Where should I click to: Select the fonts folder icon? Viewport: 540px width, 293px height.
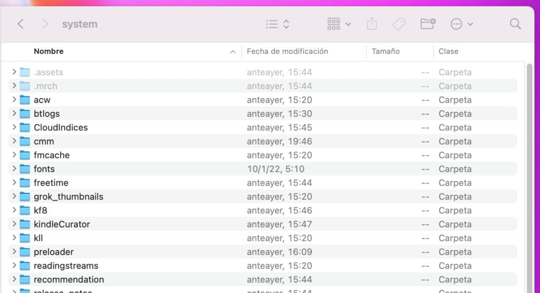(x=25, y=168)
